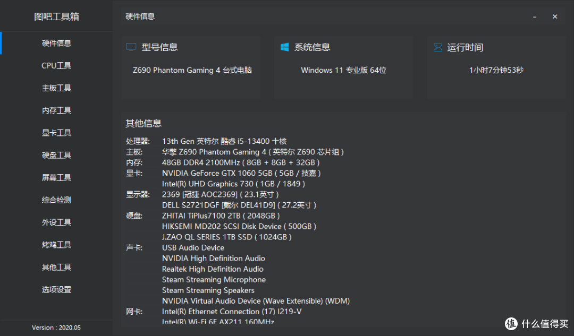
Task: Click the 48GB DDR4 2100MHz memory line
Action: pyautogui.click(x=241, y=162)
